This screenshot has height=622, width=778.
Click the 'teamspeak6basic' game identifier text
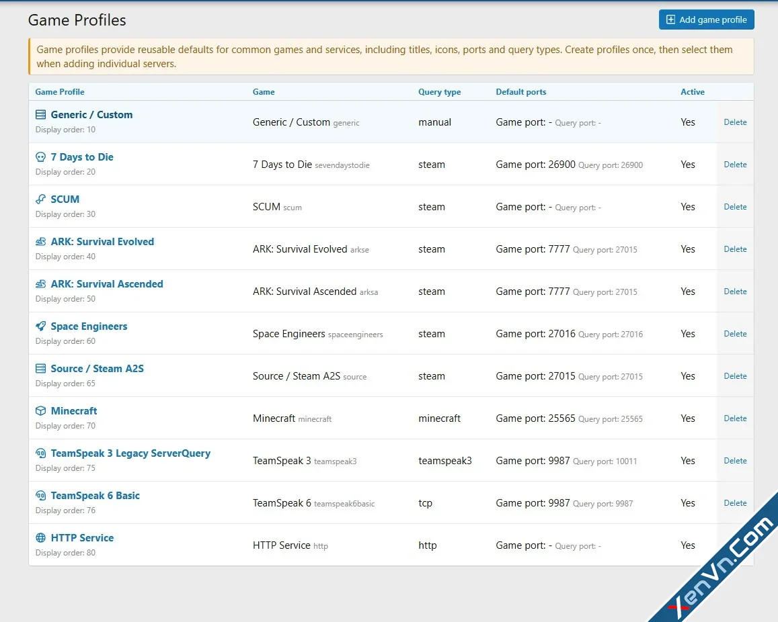(344, 504)
